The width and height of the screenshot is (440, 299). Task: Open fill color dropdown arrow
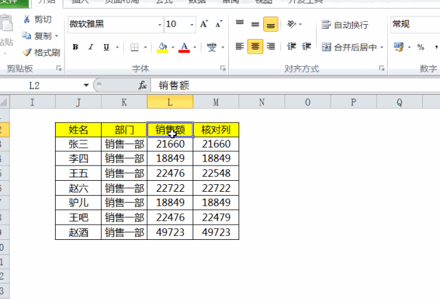173,47
